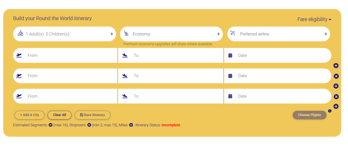Click the Clear All button

coord(59,115)
